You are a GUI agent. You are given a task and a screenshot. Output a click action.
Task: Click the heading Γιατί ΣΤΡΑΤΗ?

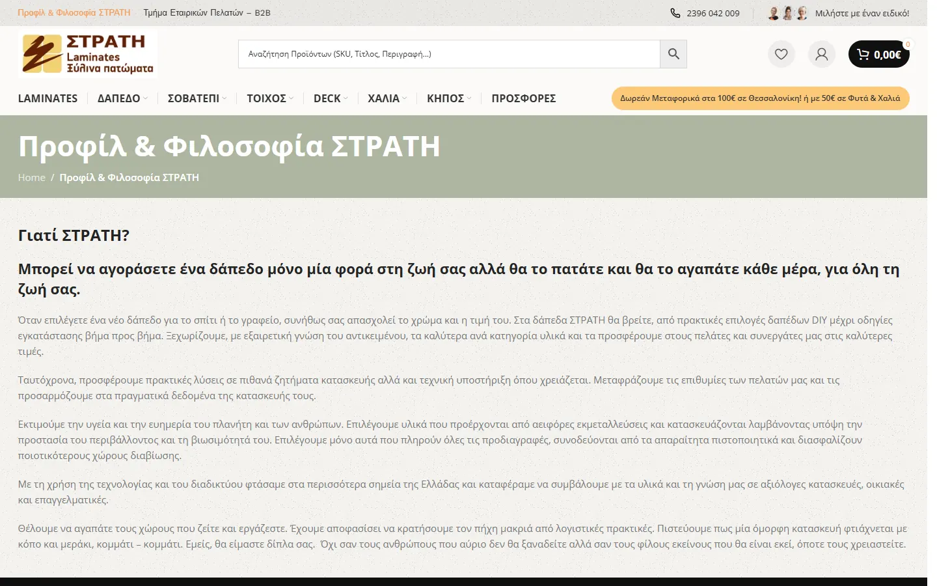tap(74, 235)
